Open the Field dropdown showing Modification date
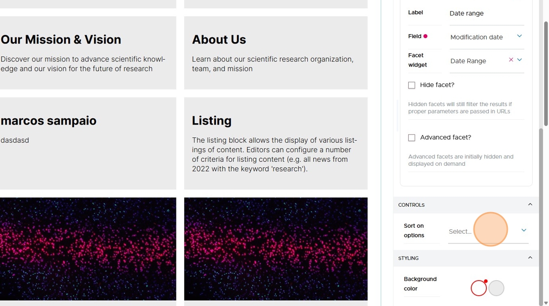549x306 pixels. tap(487, 37)
